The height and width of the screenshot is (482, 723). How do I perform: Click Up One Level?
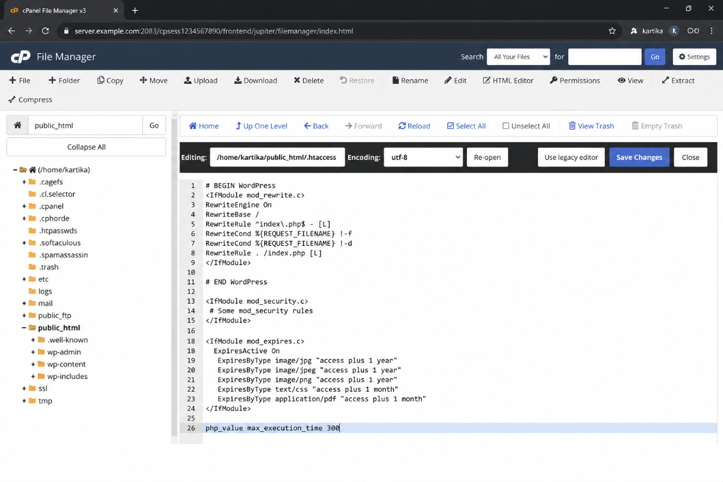(261, 126)
